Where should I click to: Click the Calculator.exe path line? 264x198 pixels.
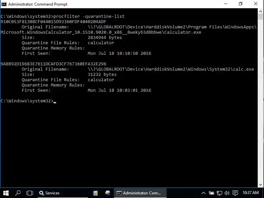(101, 32)
